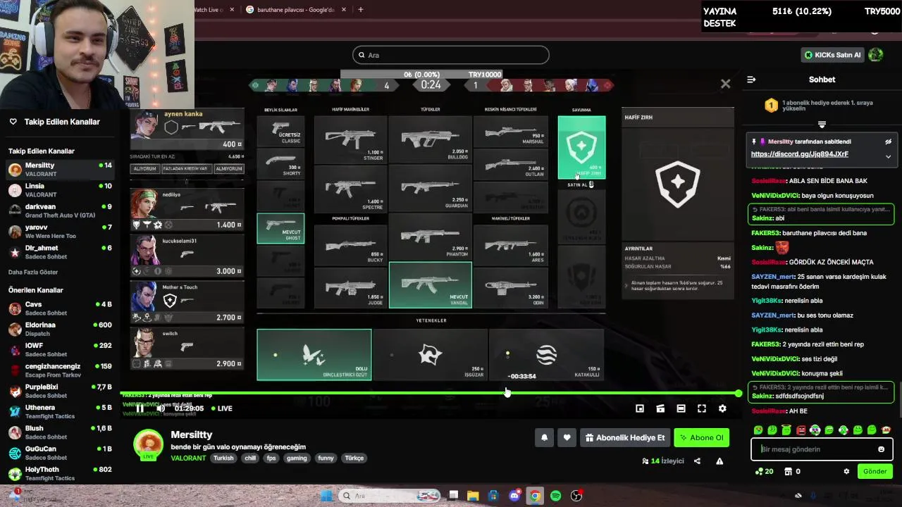Open Chrome from taskbar
902x507 pixels.
pos(535,496)
